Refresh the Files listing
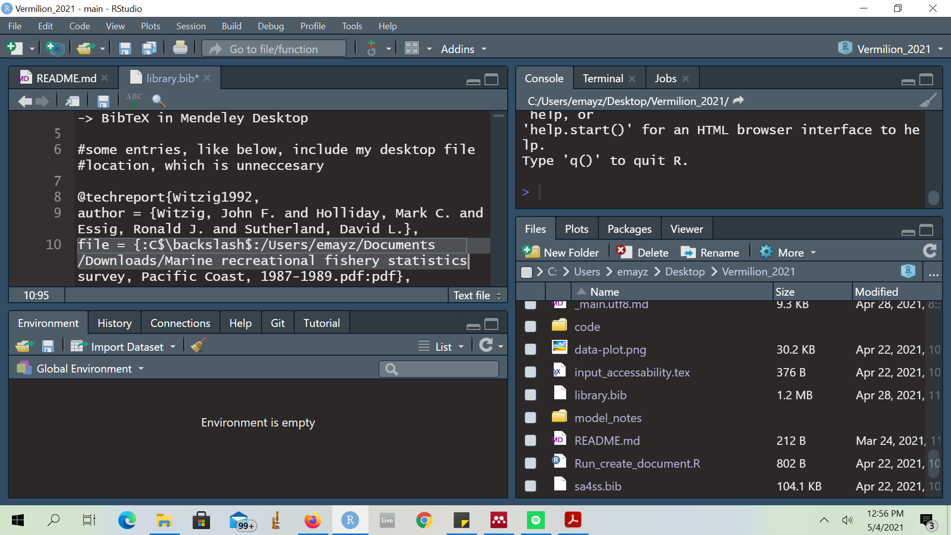Image resolution: width=951 pixels, height=535 pixels. [930, 251]
